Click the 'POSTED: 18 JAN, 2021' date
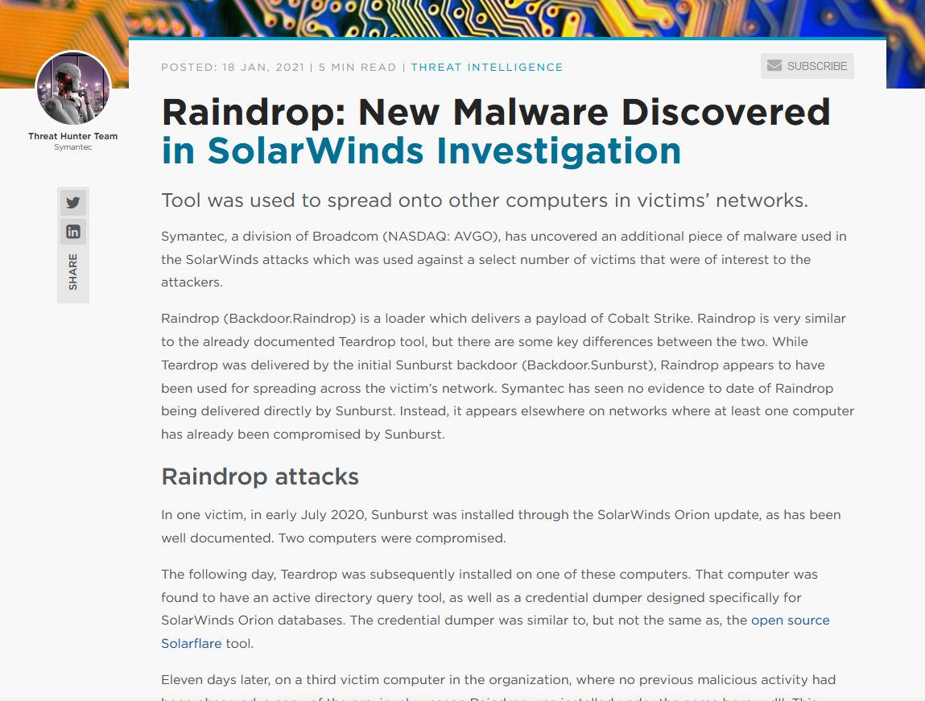This screenshot has height=701, width=925. (233, 68)
